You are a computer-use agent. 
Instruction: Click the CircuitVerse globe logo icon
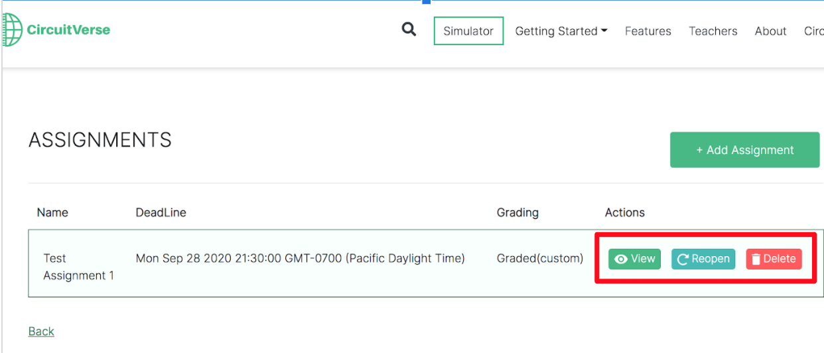coord(12,30)
